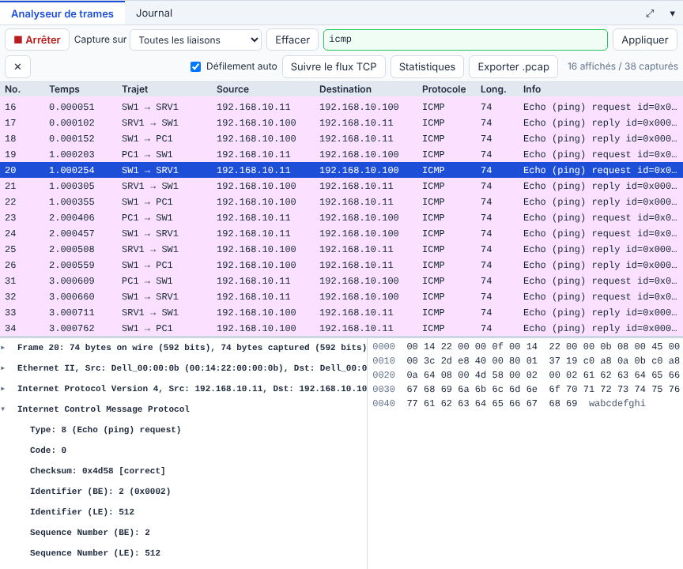Click into the icmp filter field
The height and width of the screenshot is (569, 683).
465,40
